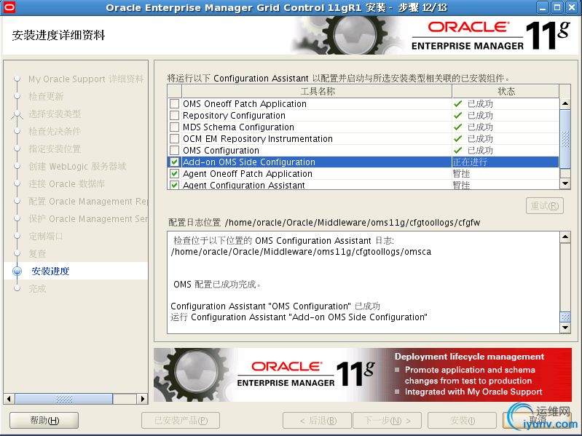
Task: Select the 选择安装类型 step
Action: (55, 114)
